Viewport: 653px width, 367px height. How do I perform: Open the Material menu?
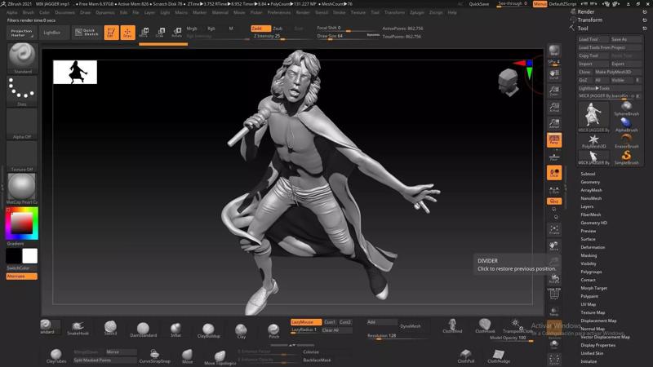[220, 13]
